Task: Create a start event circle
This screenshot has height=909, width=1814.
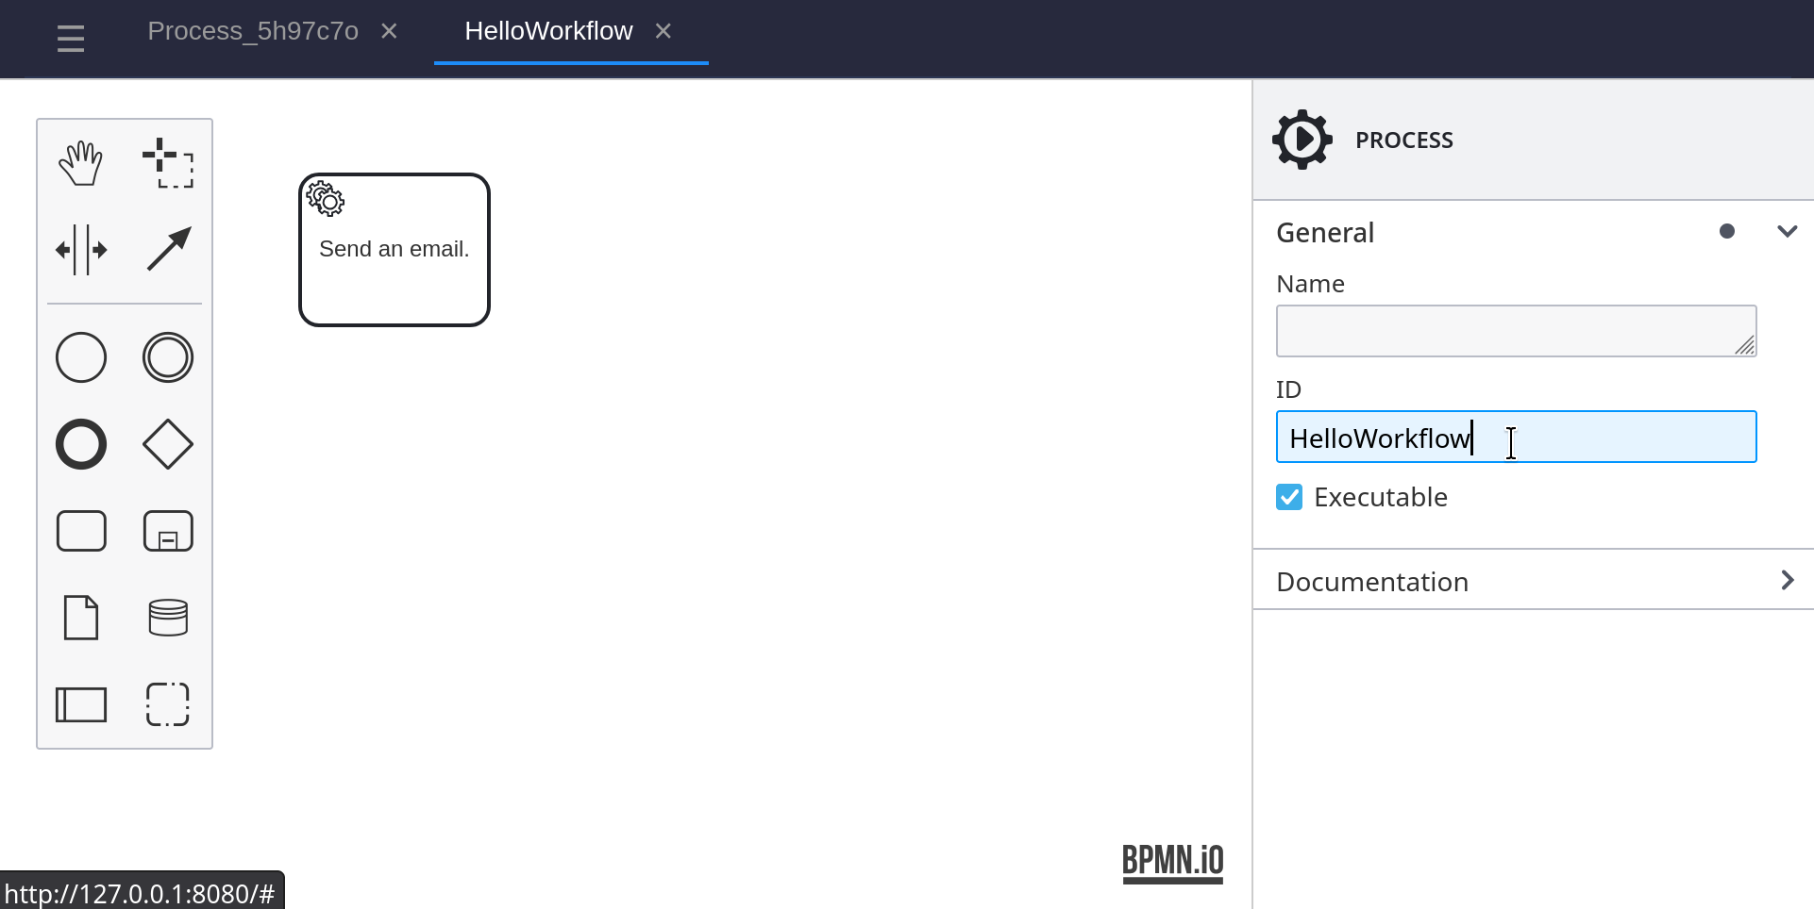Action: click(x=81, y=357)
